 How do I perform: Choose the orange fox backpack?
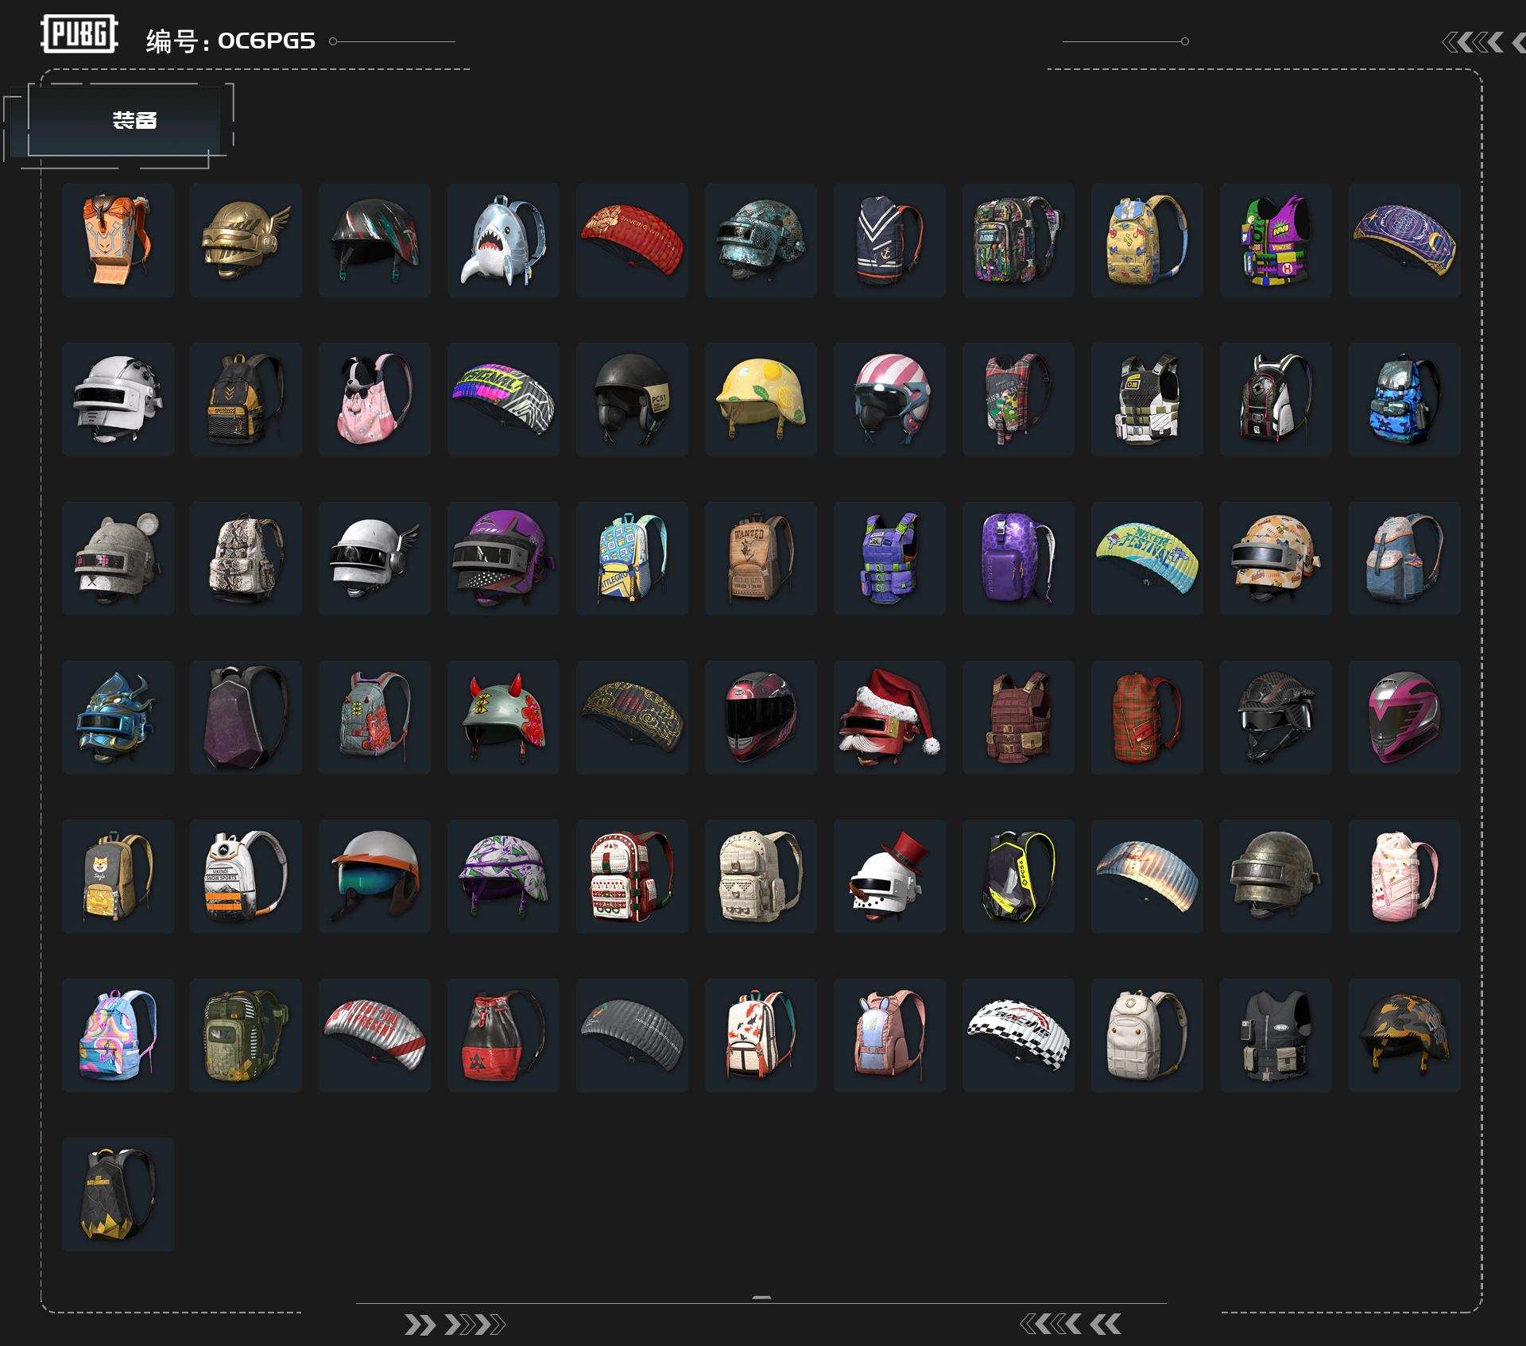coord(118,240)
